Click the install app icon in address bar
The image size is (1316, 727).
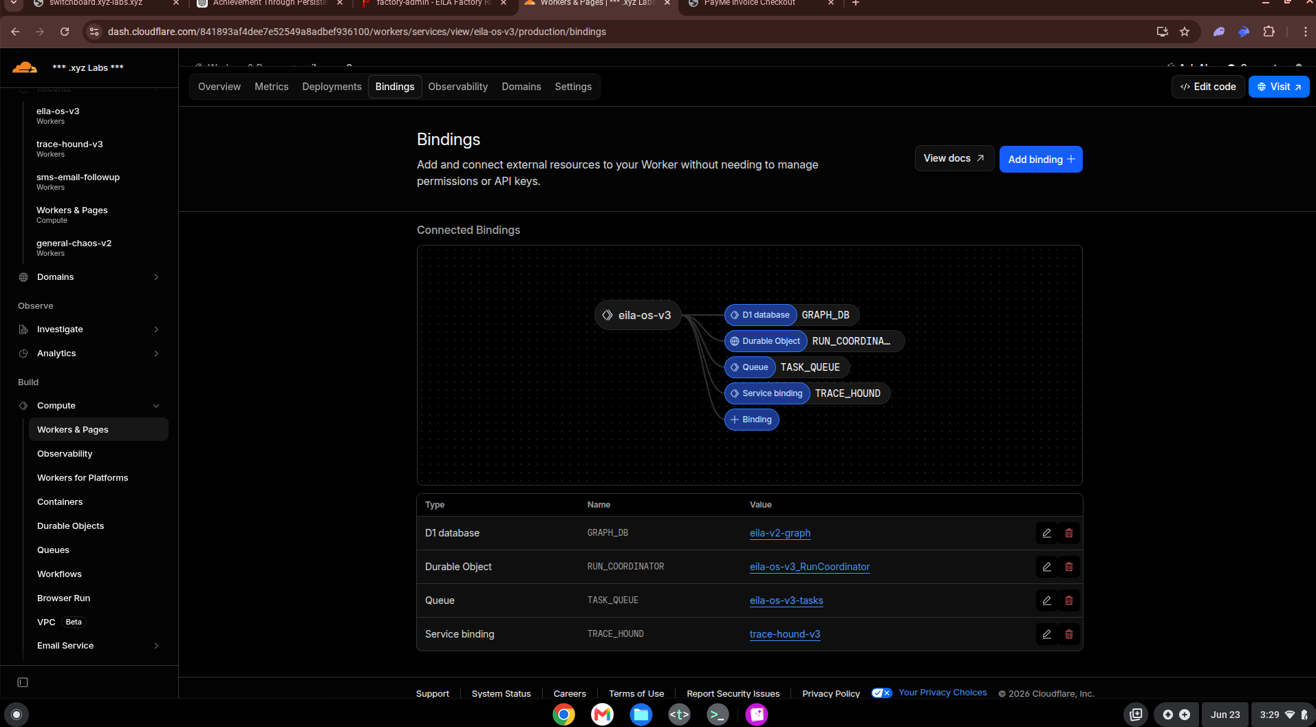[x=1162, y=32]
